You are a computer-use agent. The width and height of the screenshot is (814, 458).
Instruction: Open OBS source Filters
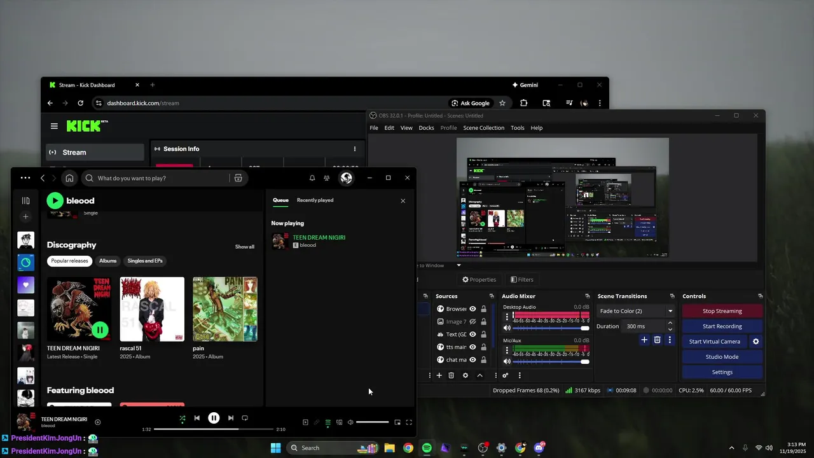pyautogui.click(x=522, y=279)
